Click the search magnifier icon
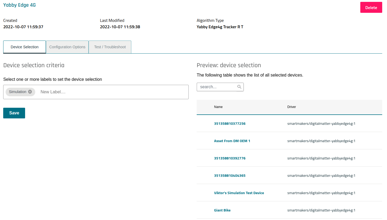 [x=239, y=87]
